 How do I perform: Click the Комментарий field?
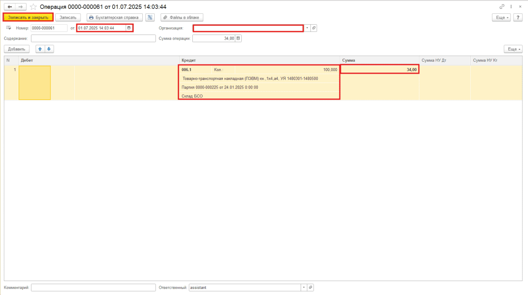93,288
